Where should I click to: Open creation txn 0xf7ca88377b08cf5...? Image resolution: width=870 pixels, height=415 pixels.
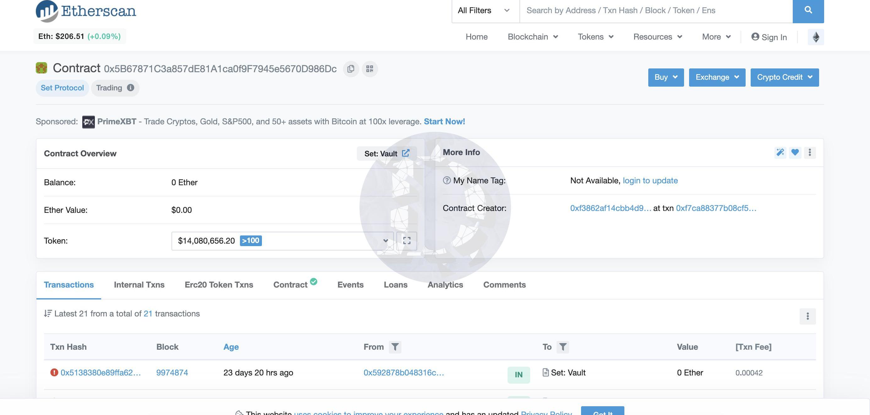click(716, 208)
